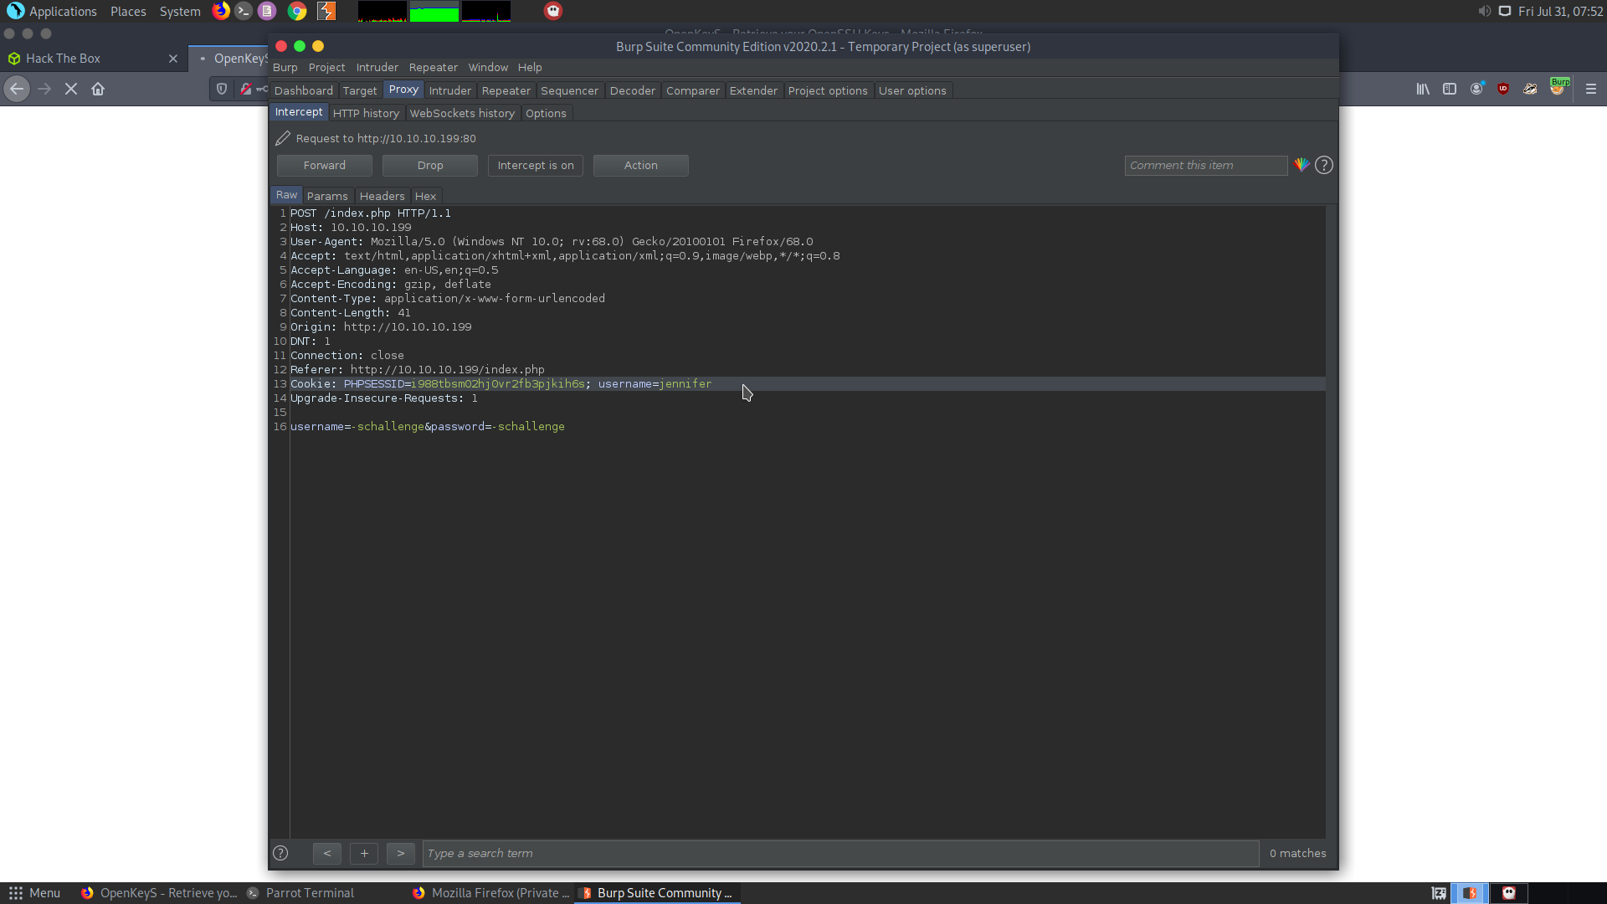Click the pencil edit target icon
Image resolution: width=1607 pixels, height=904 pixels.
tap(283, 138)
